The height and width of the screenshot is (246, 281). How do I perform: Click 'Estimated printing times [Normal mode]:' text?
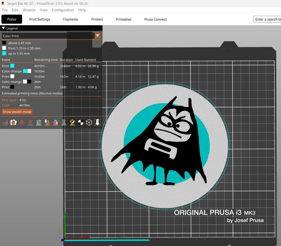point(32,93)
